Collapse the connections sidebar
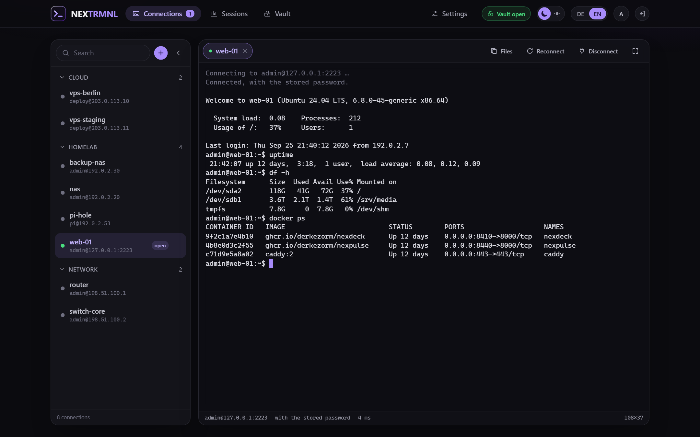Screen dimensions: 700x437 pos(178,53)
